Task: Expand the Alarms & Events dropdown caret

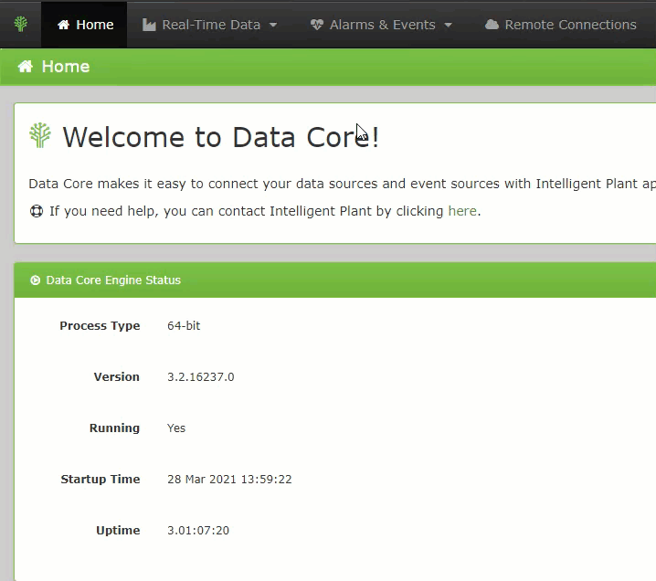Action: [x=448, y=25]
